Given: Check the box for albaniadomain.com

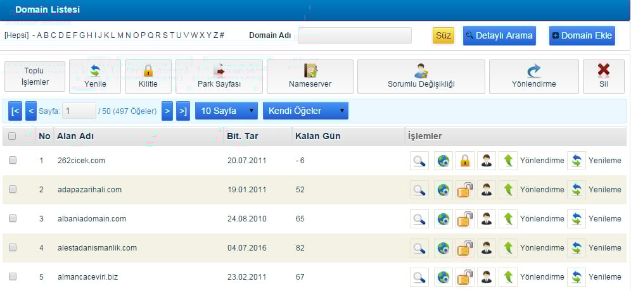Looking at the screenshot, I should tap(13, 218).
